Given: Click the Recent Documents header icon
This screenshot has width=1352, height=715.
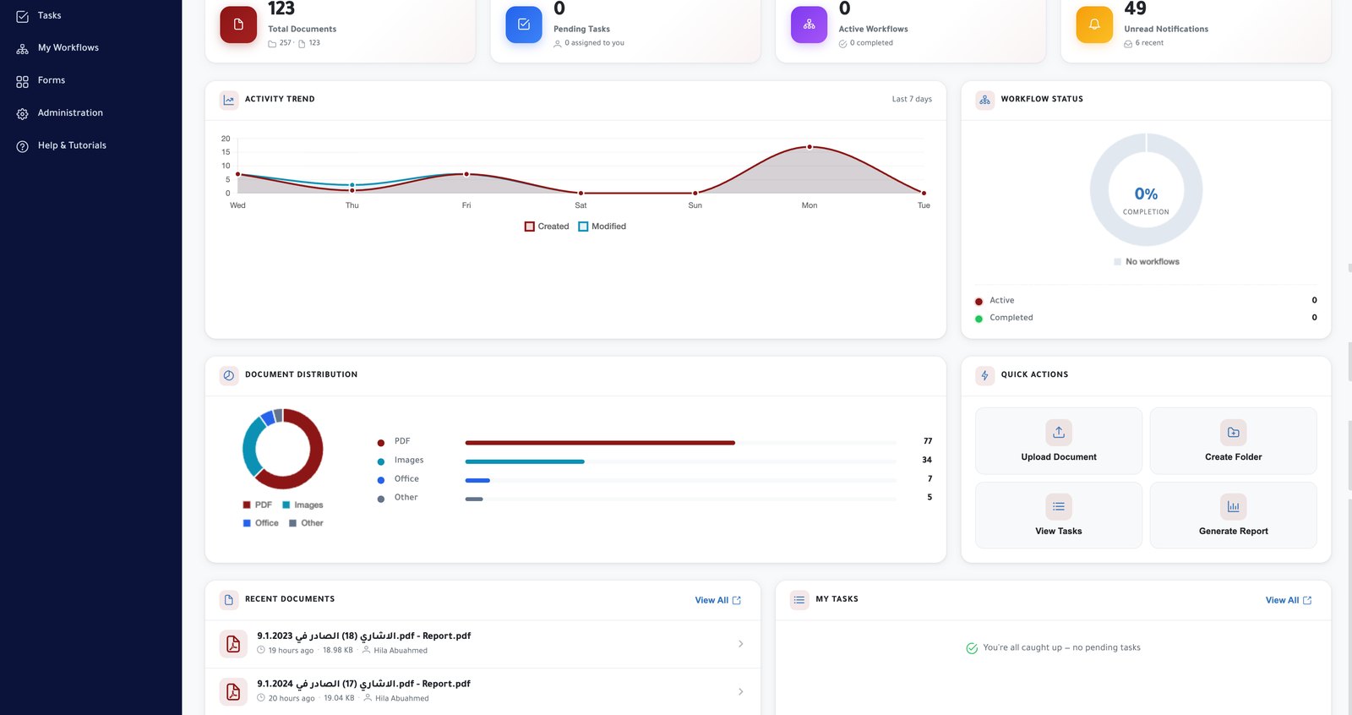Looking at the screenshot, I should [229, 600].
